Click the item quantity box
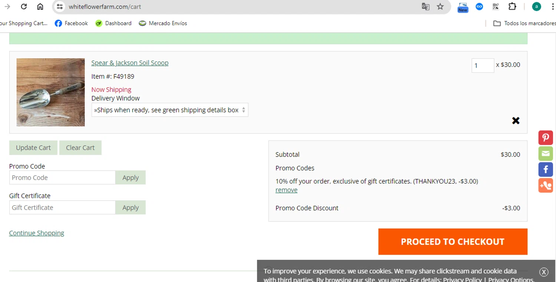556x282 pixels. tap(482, 66)
